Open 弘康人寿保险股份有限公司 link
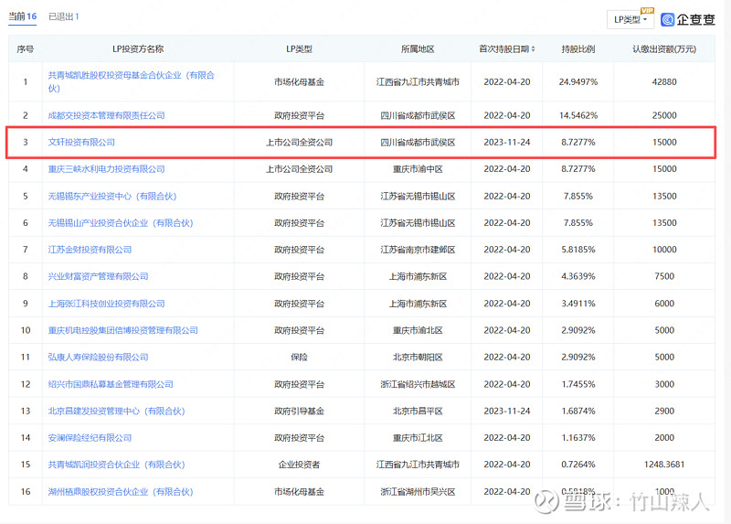This screenshot has height=524, width=731. click(x=98, y=358)
